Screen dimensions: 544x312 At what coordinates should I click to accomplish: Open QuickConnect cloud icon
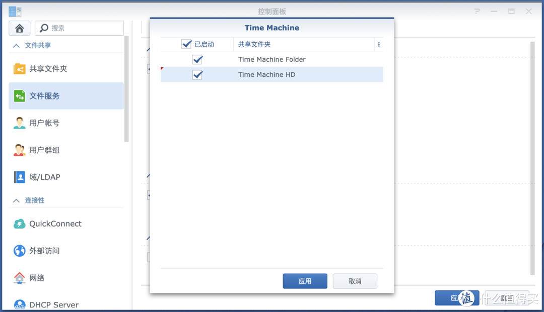point(20,224)
